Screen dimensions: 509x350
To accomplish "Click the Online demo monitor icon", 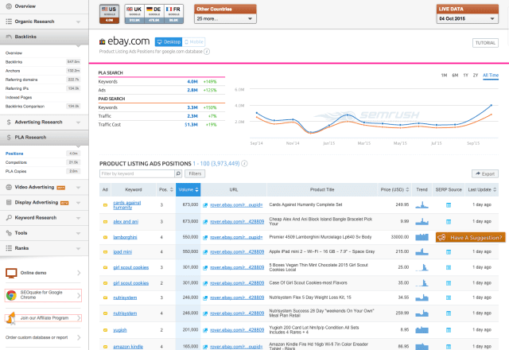I will tap(11, 273).
